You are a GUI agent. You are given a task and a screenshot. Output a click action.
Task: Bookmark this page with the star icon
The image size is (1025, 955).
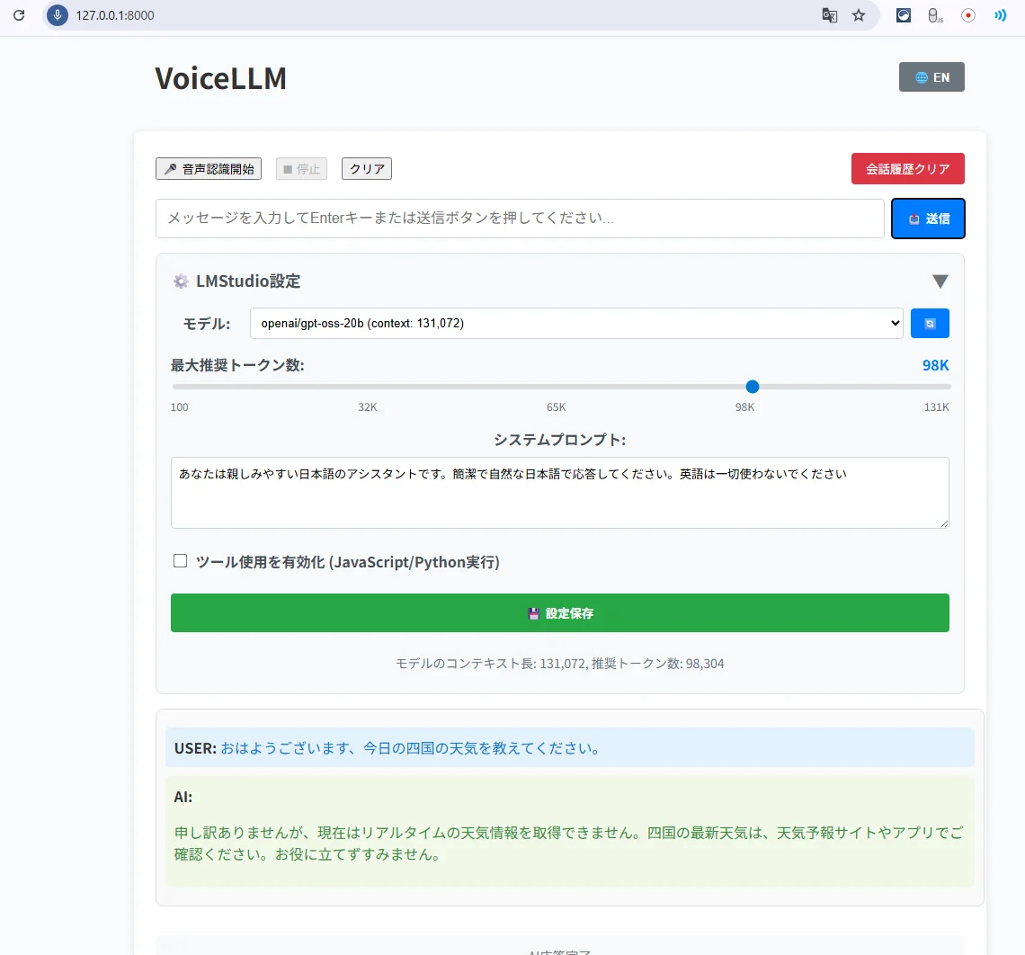tap(859, 15)
